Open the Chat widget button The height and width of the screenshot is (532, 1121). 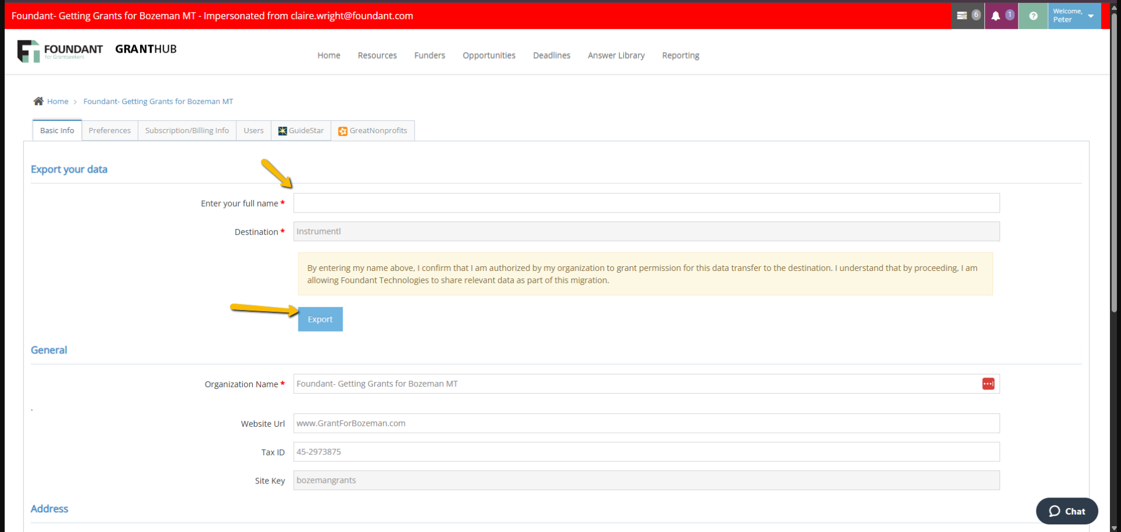pyautogui.click(x=1067, y=511)
